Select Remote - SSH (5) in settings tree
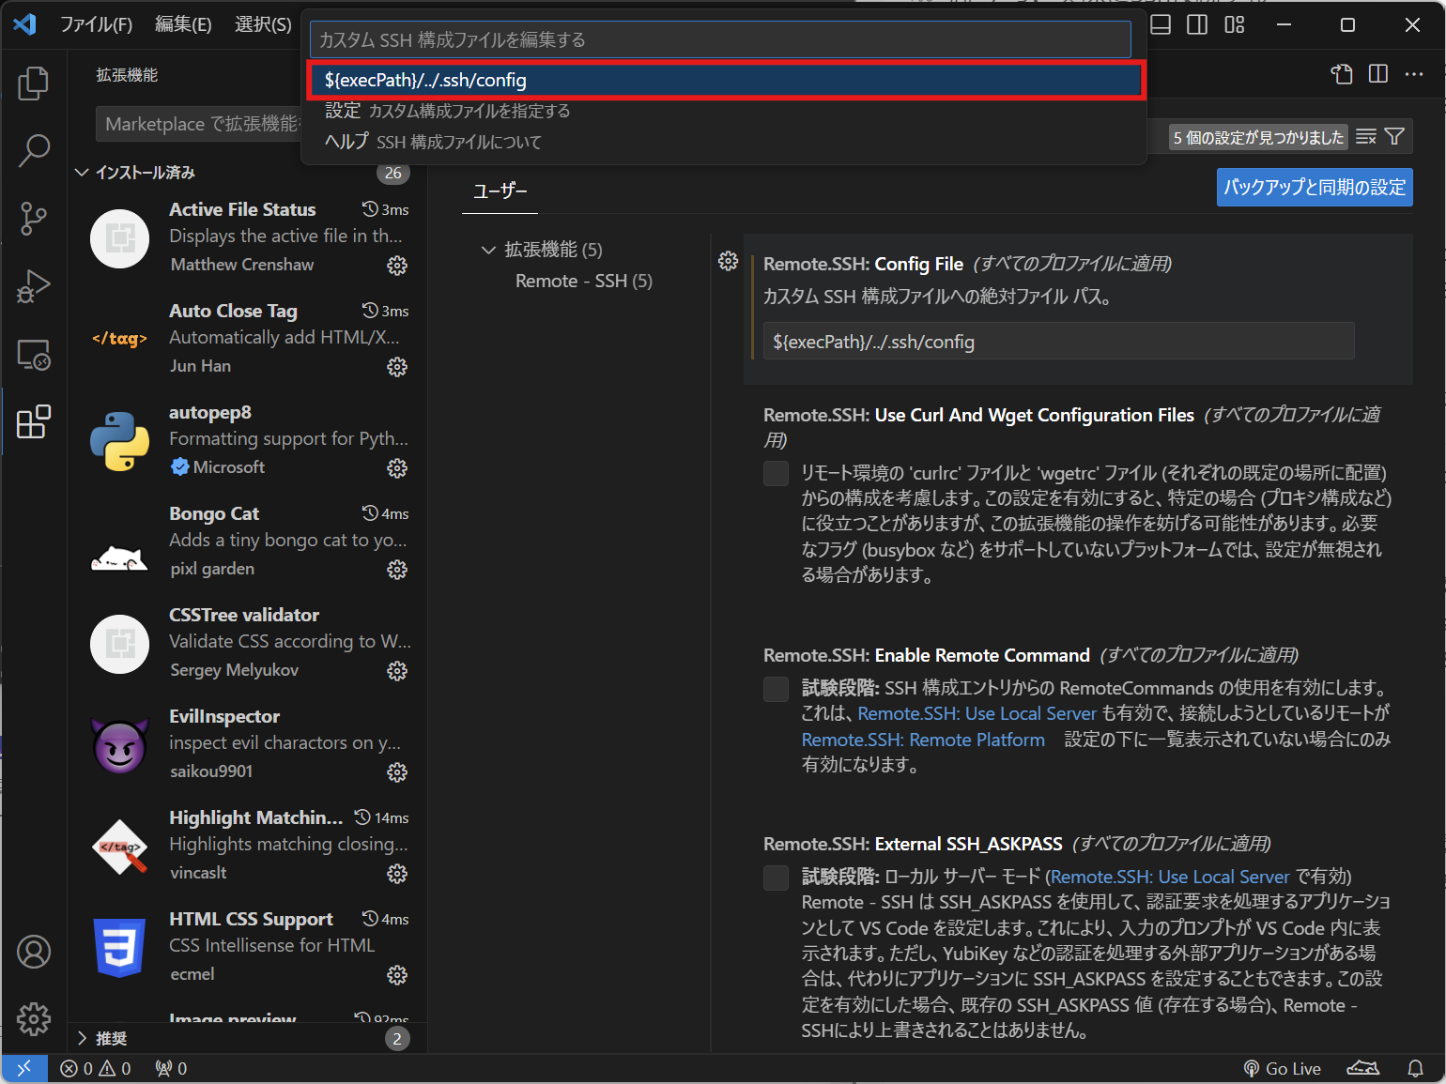This screenshot has width=1446, height=1084. tap(583, 281)
